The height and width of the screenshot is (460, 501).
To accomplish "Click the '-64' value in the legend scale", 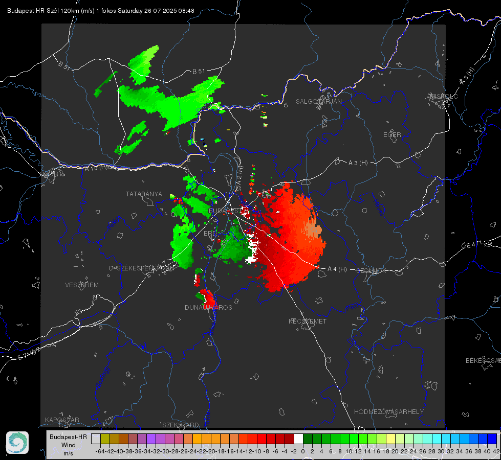I will coord(100,451).
